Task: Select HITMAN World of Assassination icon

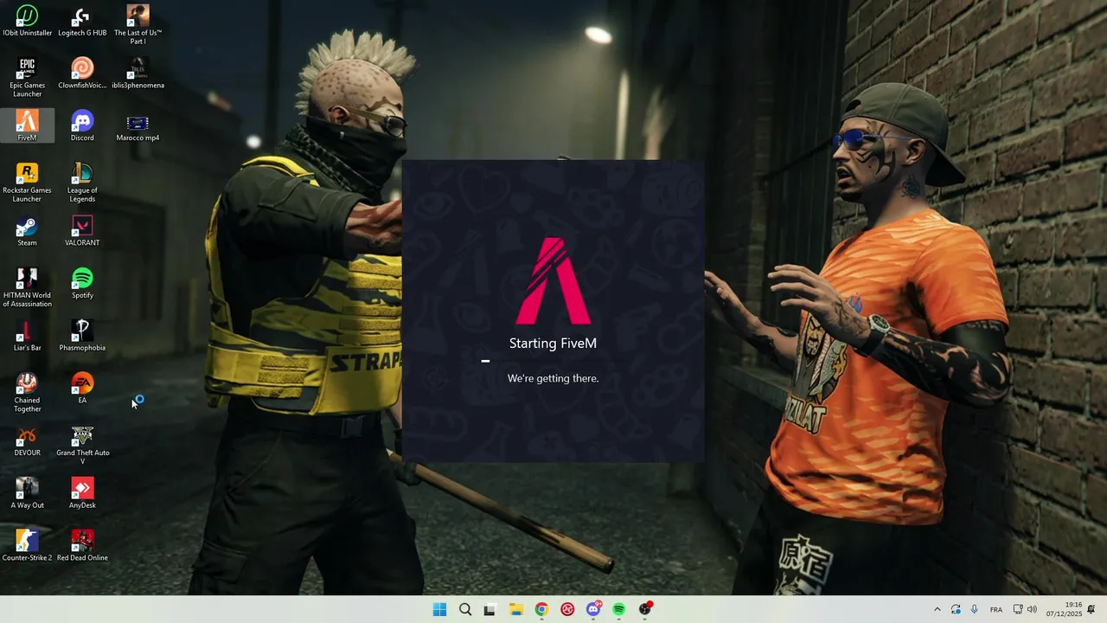Action: (27, 288)
